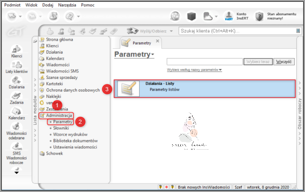The image size is (305, 192).
Task: Click icon at end of client search field
Action: click(x=298, y=31)
